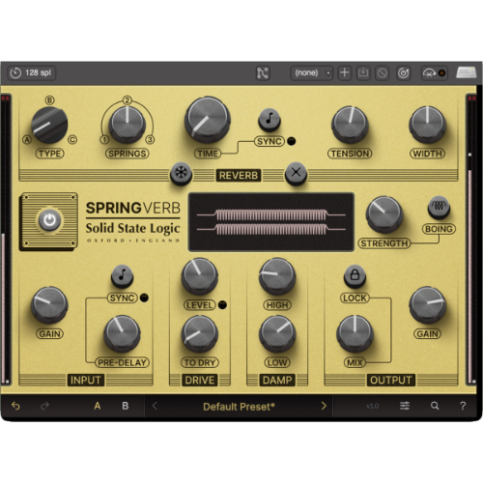
Task: Open the parameter routing icon in top bar
Action: click(x=263, y=72)
